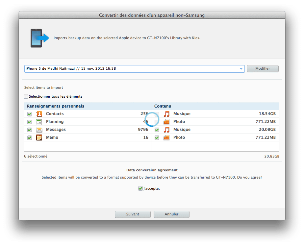Click the Photo icon in the last content row
Screen dimensions: 304x246
click(166, 137)
